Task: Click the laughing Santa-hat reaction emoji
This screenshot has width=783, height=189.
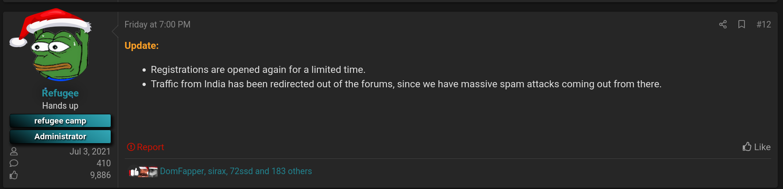Action: (x=144, y=172)
